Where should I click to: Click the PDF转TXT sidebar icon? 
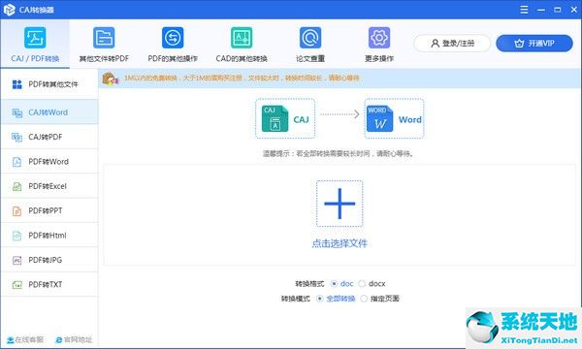(x=17, y=284)
